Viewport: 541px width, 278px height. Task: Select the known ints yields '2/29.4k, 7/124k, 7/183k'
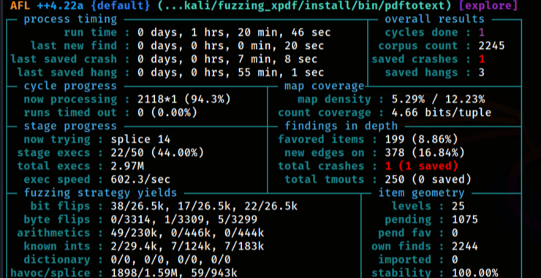(187, 247)
